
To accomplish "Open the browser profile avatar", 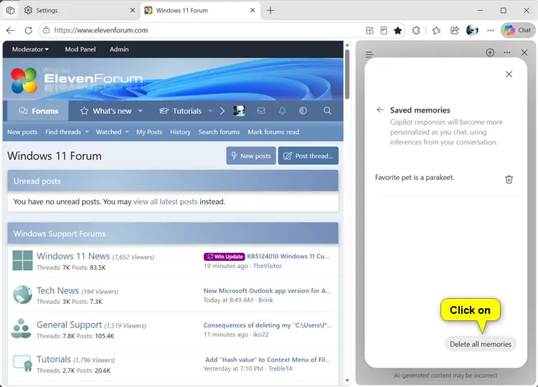I will click(472, 30).
